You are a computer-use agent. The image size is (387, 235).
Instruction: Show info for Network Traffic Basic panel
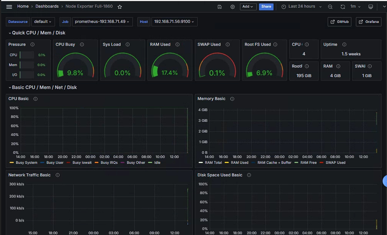[x=58, y=175]
